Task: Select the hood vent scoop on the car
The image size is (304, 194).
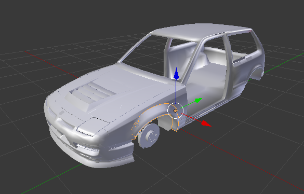Action: [91, 95]
